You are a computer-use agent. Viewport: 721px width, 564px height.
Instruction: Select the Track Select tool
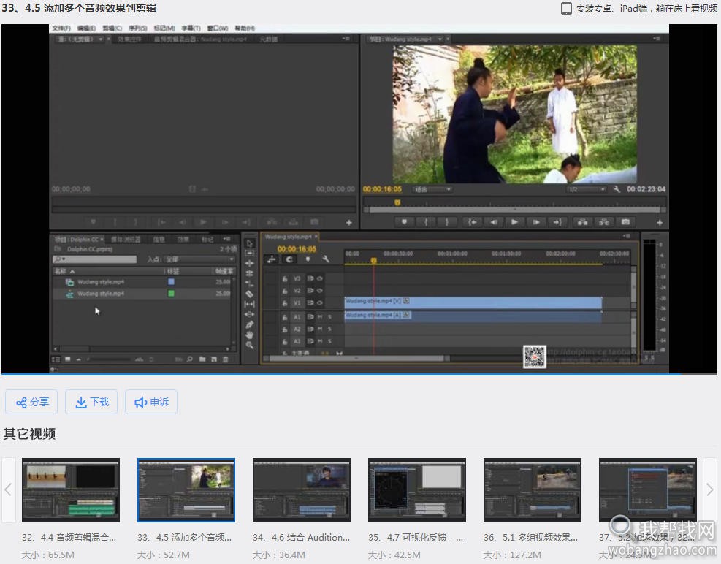point(250,253)
